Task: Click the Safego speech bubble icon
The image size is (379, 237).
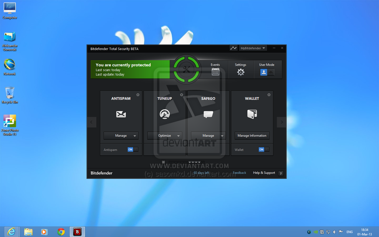Action: pyautogui.click(x=208, y=114)
